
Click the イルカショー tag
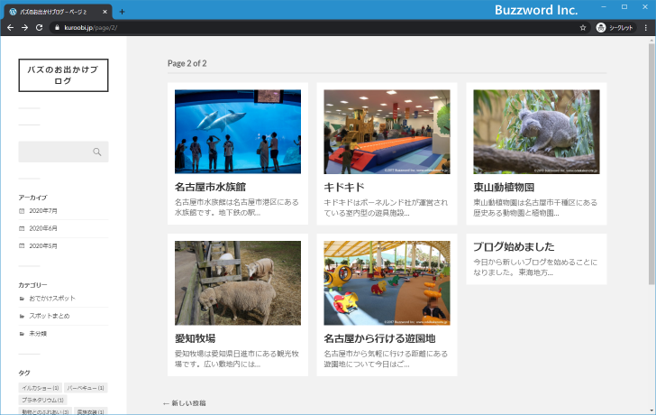[x=40, y=388]
